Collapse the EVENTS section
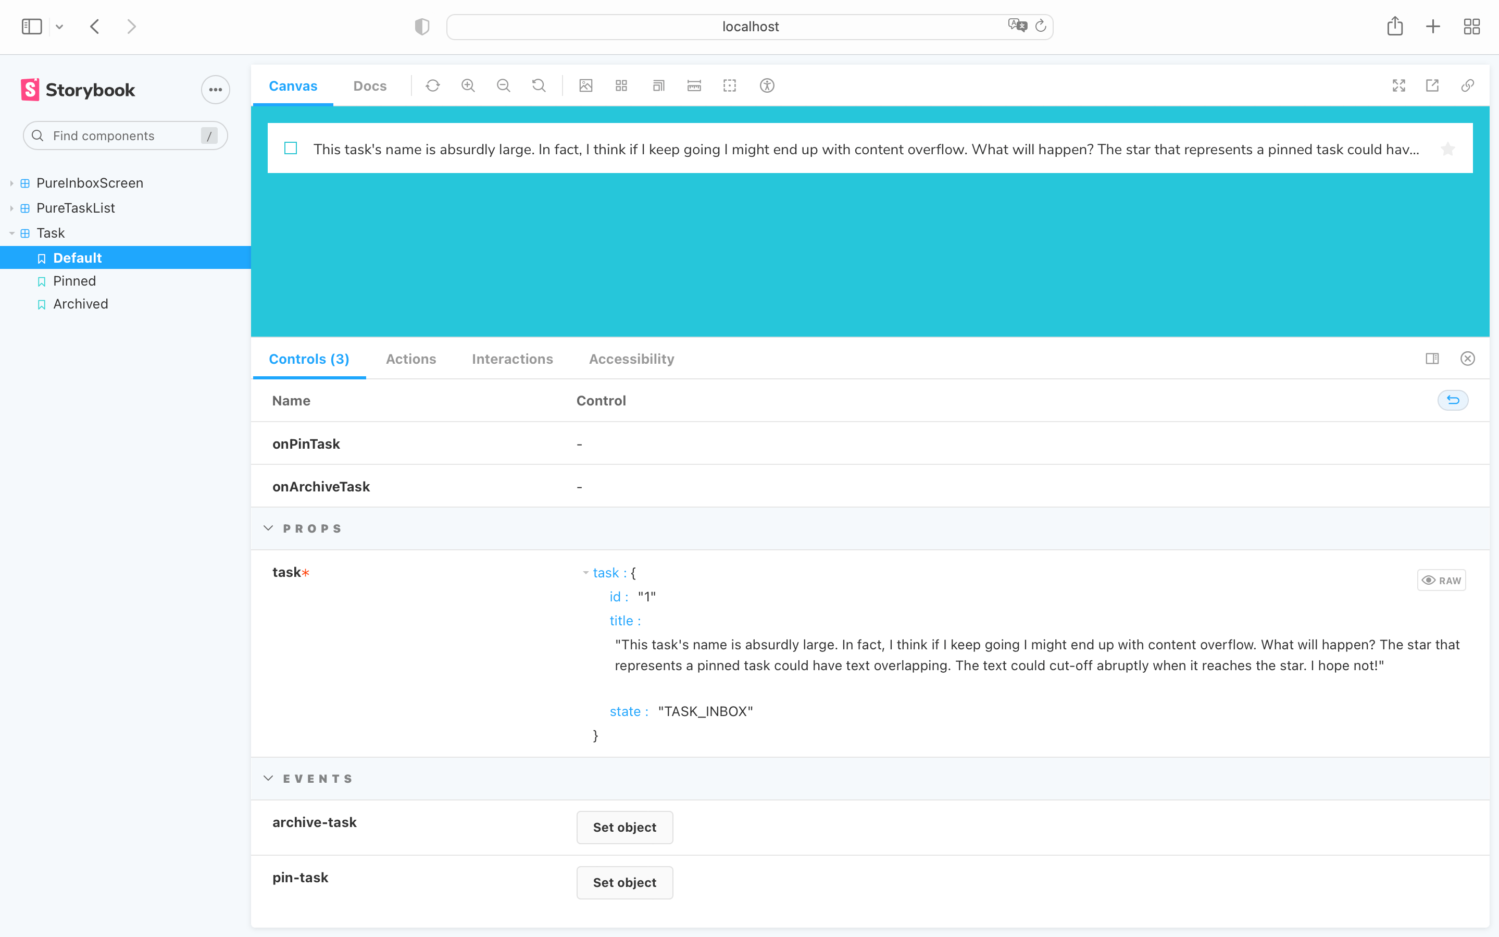The height and width of the screenshot is (937, 1499). click(268, 779)
